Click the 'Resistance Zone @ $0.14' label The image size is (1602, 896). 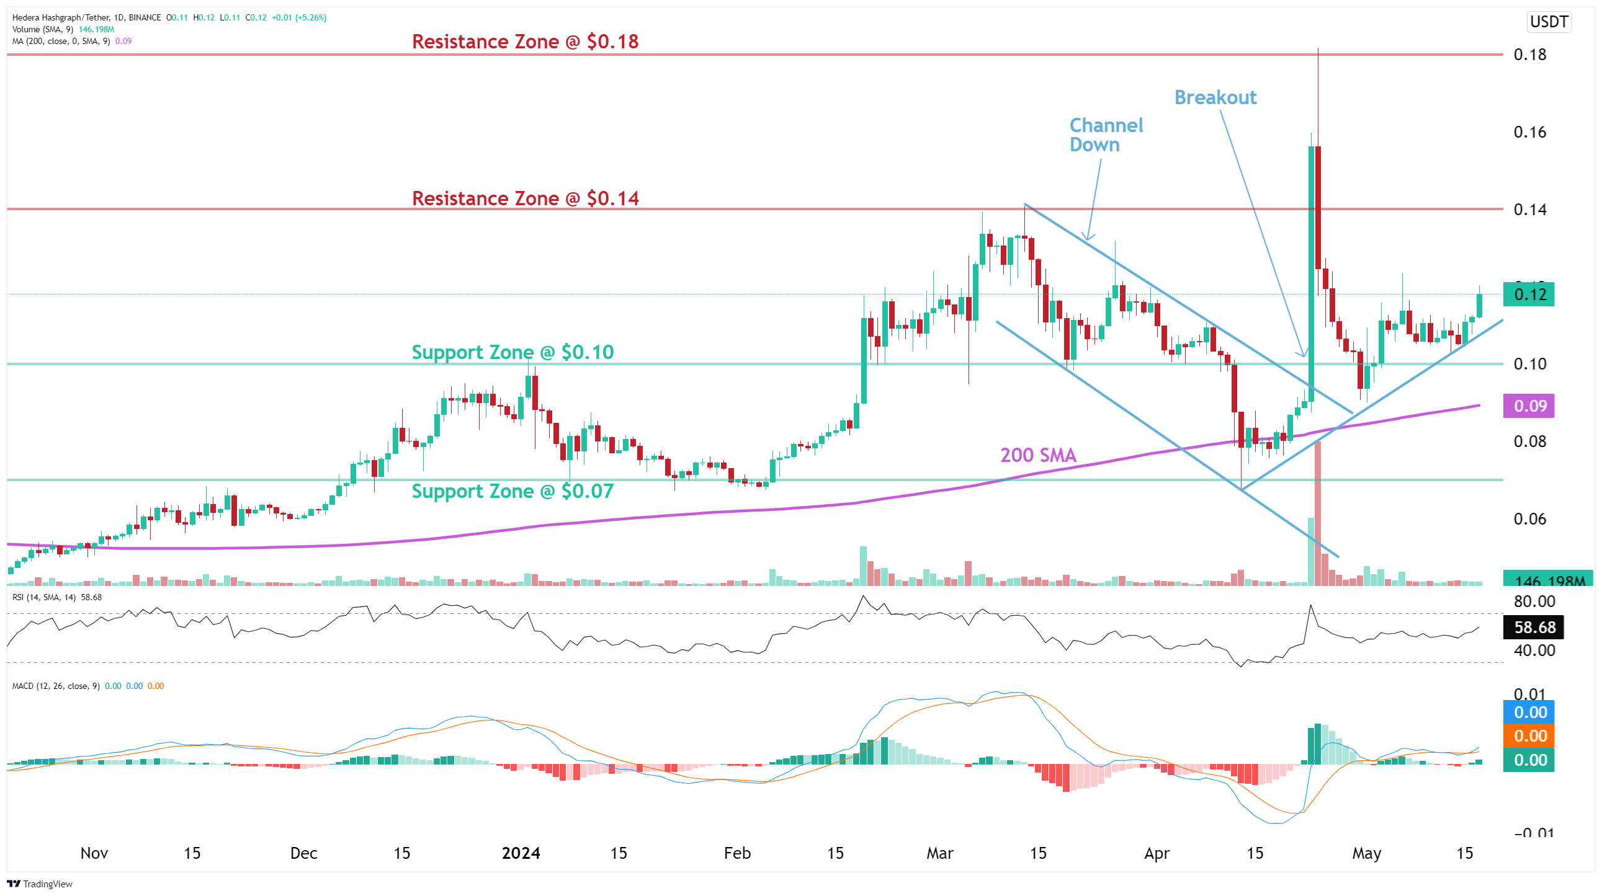click(x=525, y=198)
